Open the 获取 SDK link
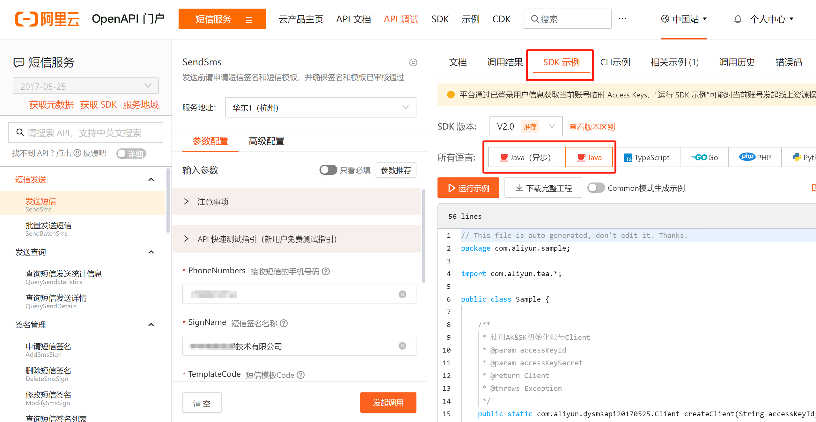Screen dimensions: 816x422 coord(98,104)
